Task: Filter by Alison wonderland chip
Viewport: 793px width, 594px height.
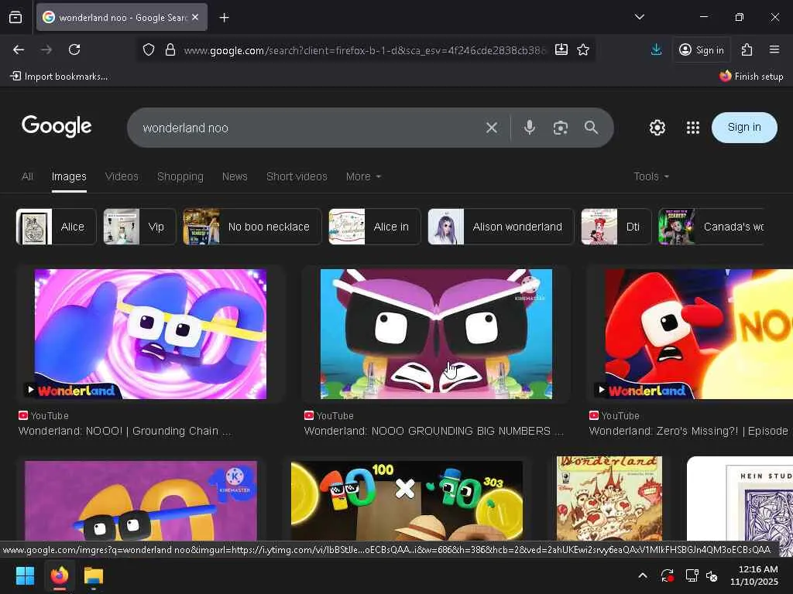Action: pyautogui.click(x=501, y=227)
